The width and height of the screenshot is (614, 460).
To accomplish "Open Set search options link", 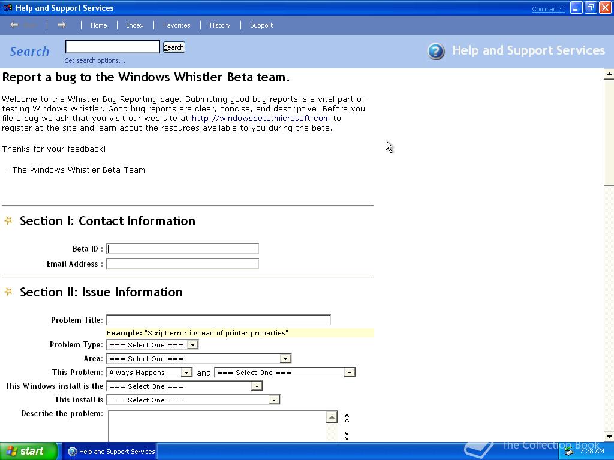I will click(x=95, y=60).
